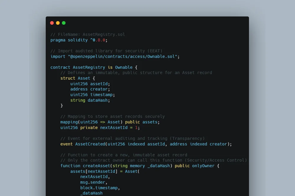Image resolution: width=295 pixels, height=196 pixels.
Task: Click the red close dot
Action: point(52,23)
